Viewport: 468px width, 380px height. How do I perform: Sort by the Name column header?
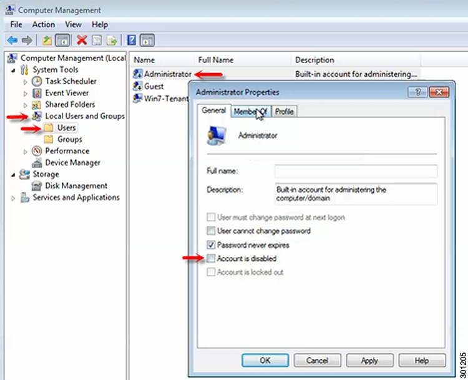pyautogui.click(x=163, y=60)
